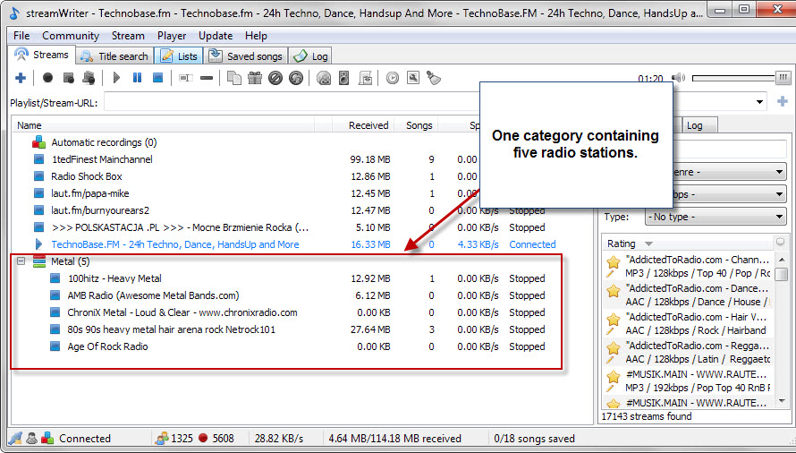
Task: Click the blue plus beside the URL field
Action: (783, 101)
